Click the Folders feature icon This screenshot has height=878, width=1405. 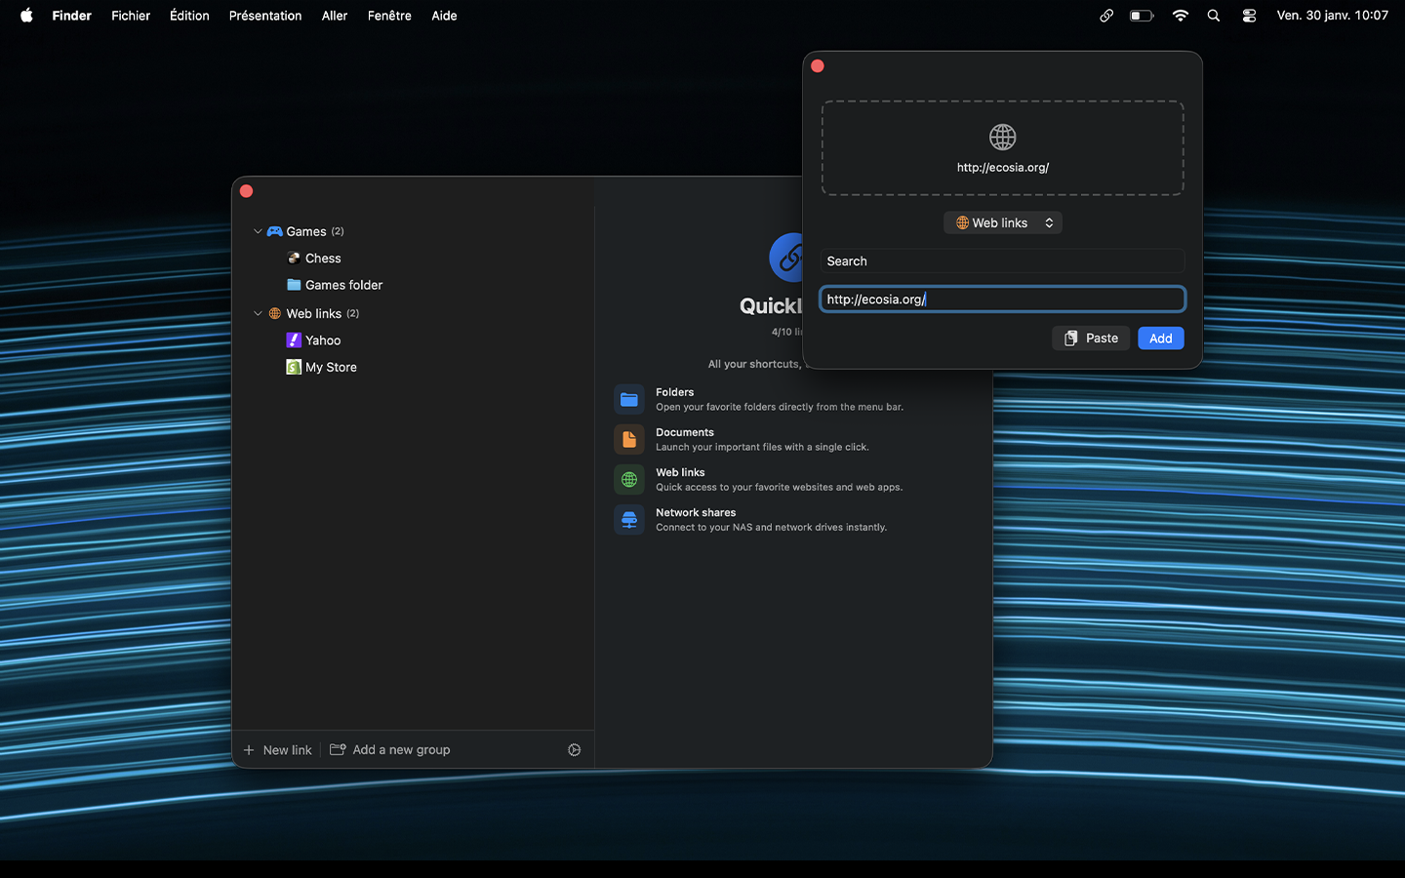tap(629, 399)
